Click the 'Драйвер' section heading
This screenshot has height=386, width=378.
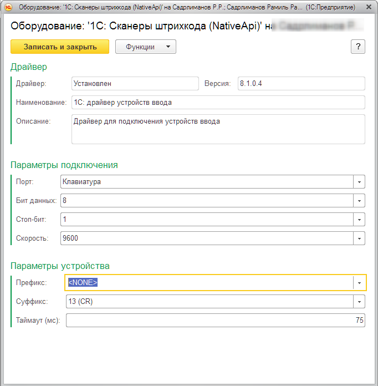click(29, 67)
